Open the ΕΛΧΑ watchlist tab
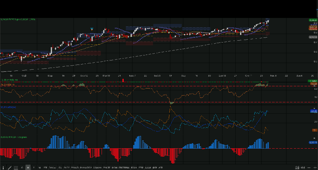The height and width of the screenshot is (170, 318). tap(134, 168)
